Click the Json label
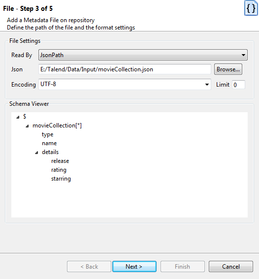This screenshot has height=279, width=259. coord(17,69)
